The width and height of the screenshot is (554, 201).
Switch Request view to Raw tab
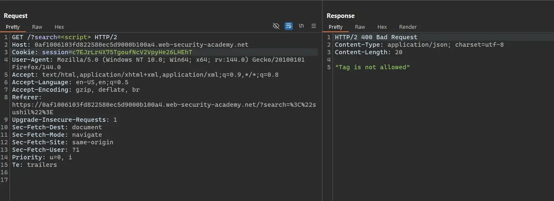coord(37,27)
